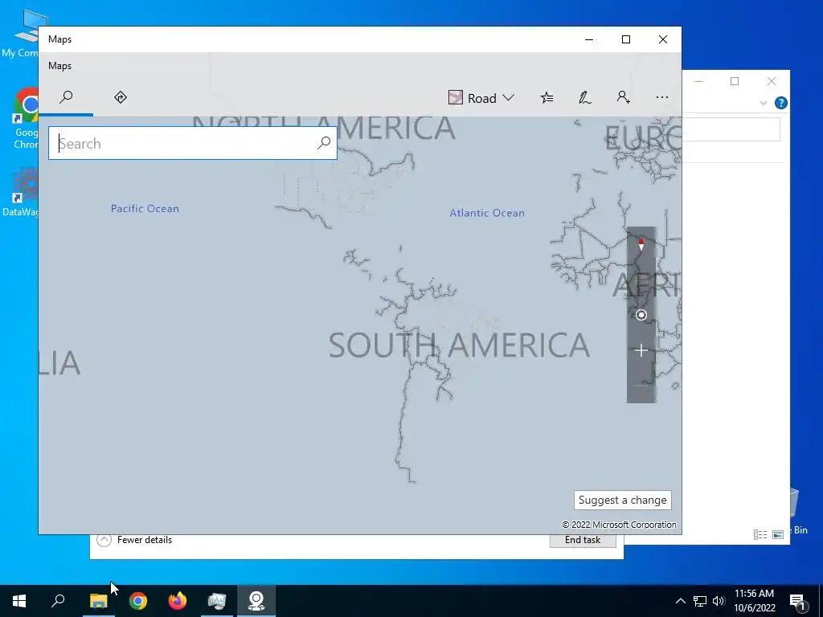Click the magnifier icon in search box
823x617 pixels.
tap(324, 143)
